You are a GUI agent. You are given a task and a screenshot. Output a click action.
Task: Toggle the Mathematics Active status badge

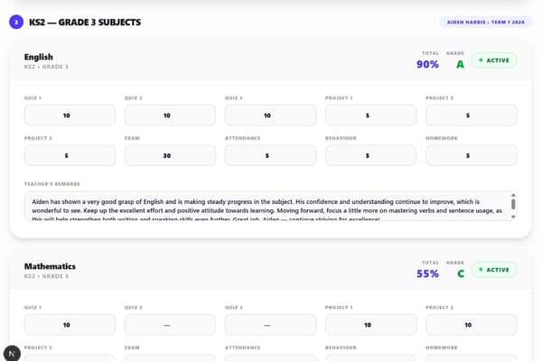click(x=494, y=270)
